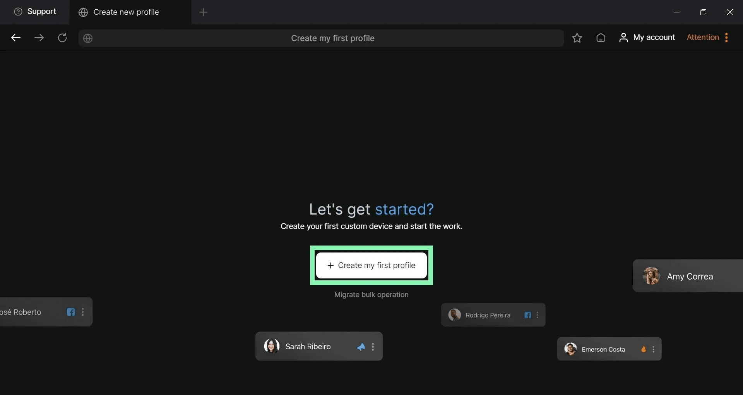This screenshot has width=743, height=395.
Task: Click the forward arrow navigation icon
Action: click(x=39, y=38)
